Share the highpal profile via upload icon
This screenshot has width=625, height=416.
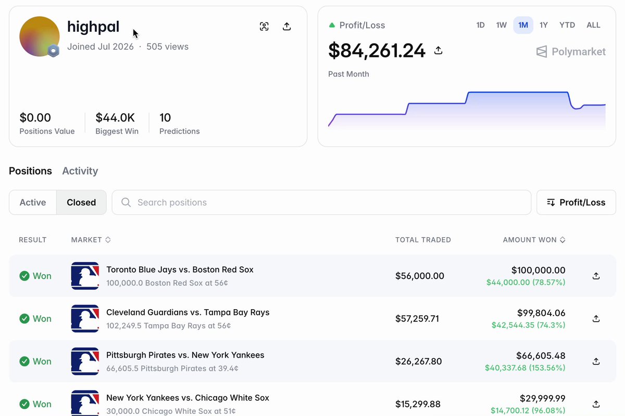click(x=286, y=27)
